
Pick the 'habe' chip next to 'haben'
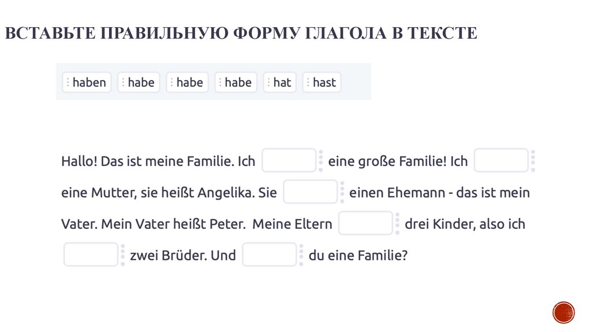click(x=139, y=82)
